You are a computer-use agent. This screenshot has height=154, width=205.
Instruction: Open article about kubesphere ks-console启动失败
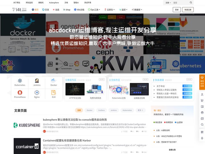tap(75, 119)
